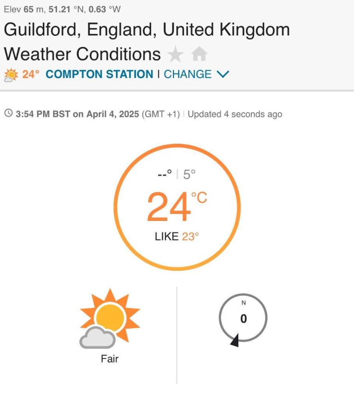Click the --° high temperature placeholder
Viewport: 354px width, 399px height.
(164, 175)
